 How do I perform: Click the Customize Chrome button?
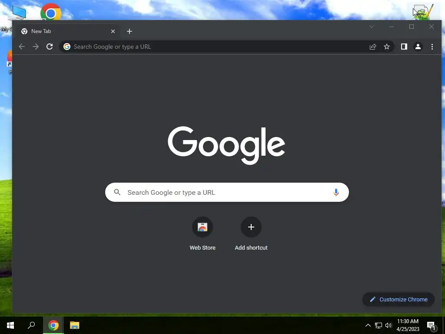399,299
